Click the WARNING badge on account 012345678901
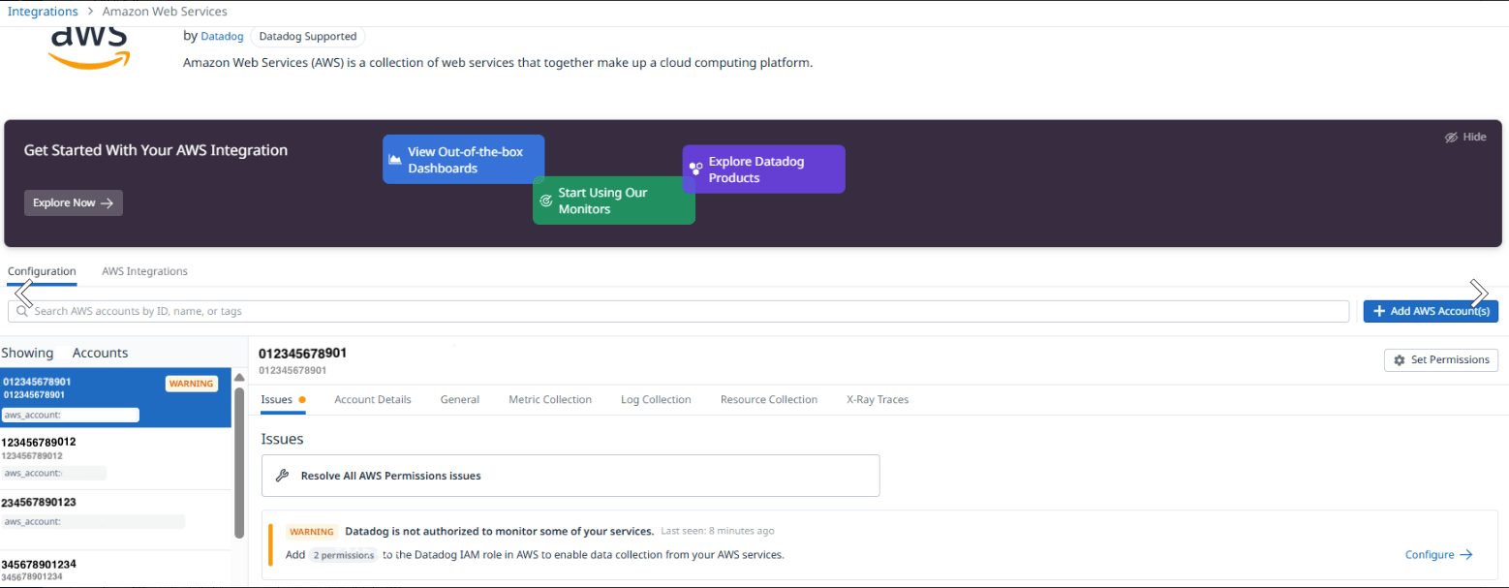Viewport: 1509px width, 588px height. 192,384
